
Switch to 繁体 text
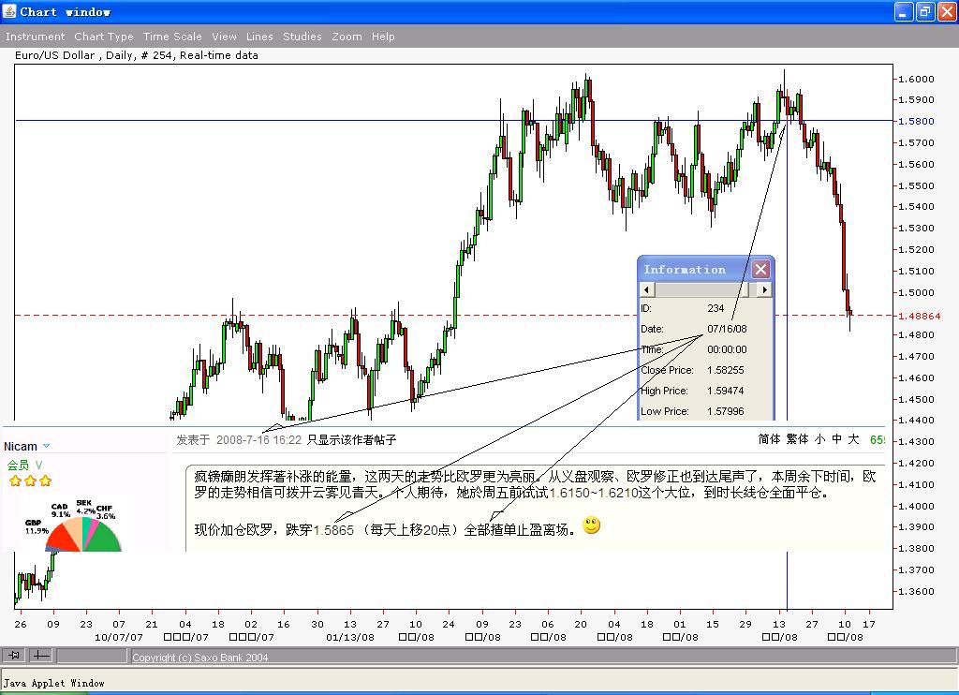(x=797, y=439)
